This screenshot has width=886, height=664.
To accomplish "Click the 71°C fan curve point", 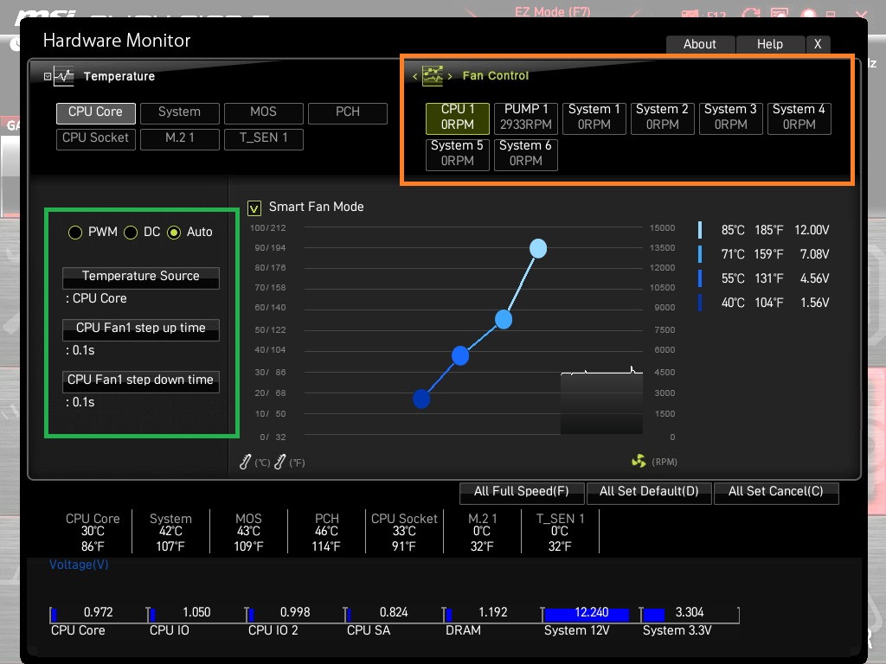I will point(504,320).
